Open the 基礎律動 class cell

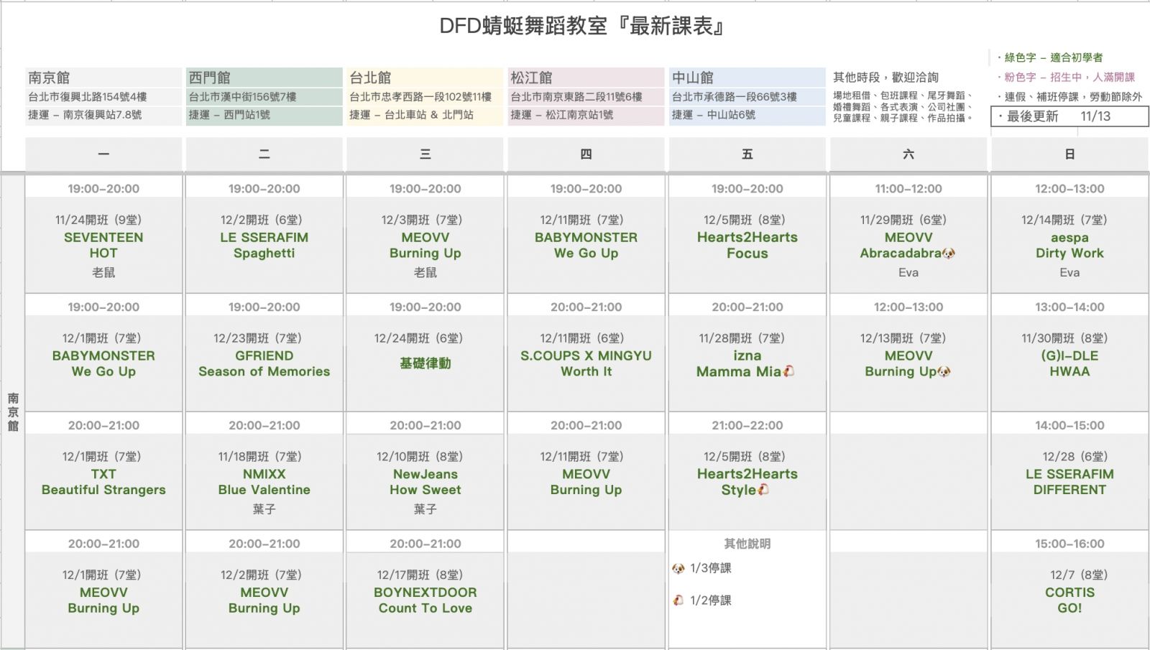pyautogui.click(x=425, y=363)
